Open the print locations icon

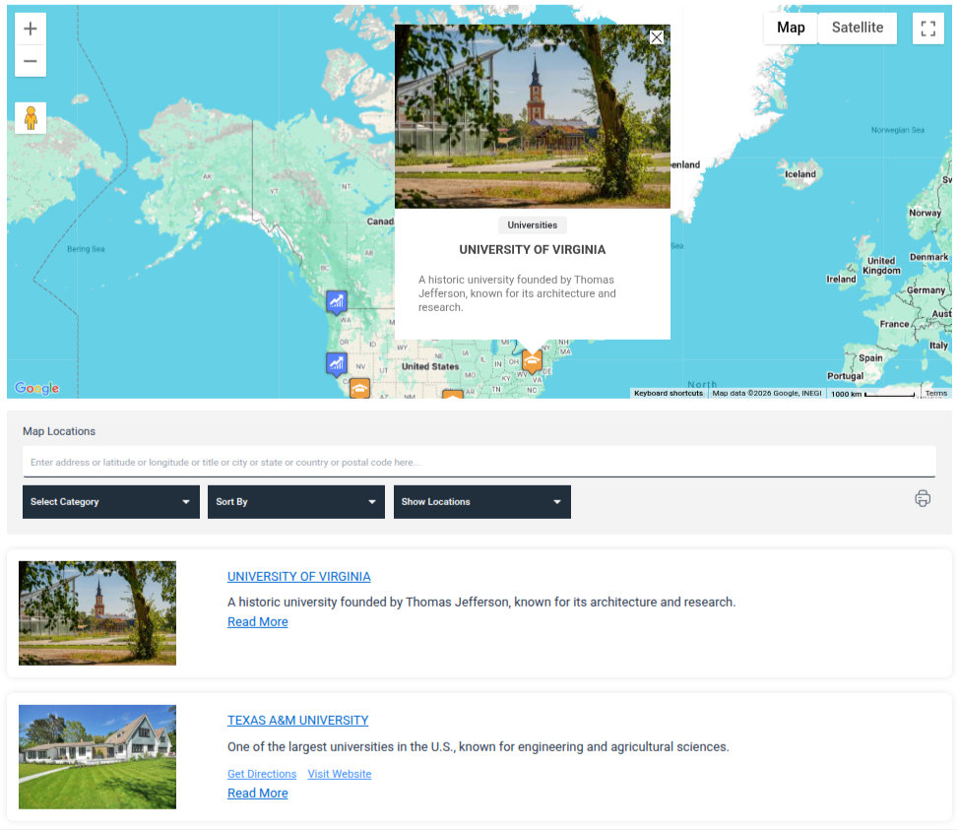coord(923,499)
